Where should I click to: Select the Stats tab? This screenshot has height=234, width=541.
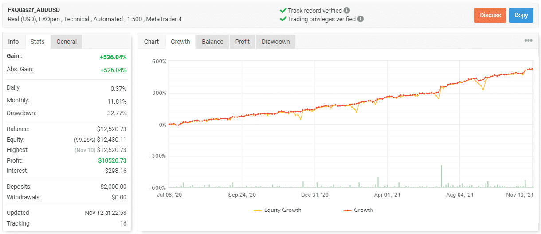click(x=38, y=42)
